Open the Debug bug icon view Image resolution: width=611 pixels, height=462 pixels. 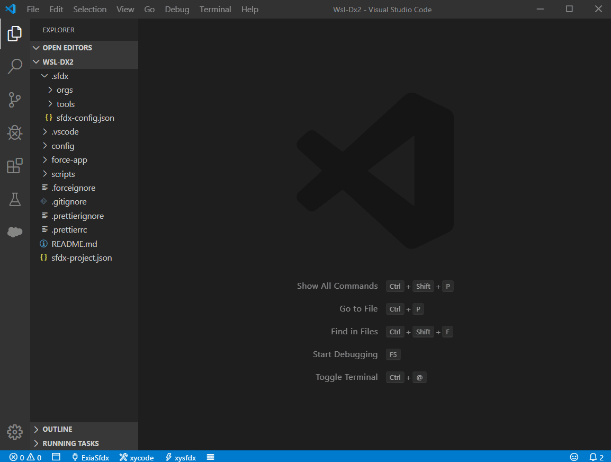tap(15, 133)
